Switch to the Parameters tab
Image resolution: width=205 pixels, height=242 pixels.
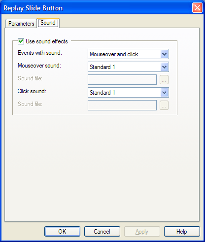tap(21, 24)
